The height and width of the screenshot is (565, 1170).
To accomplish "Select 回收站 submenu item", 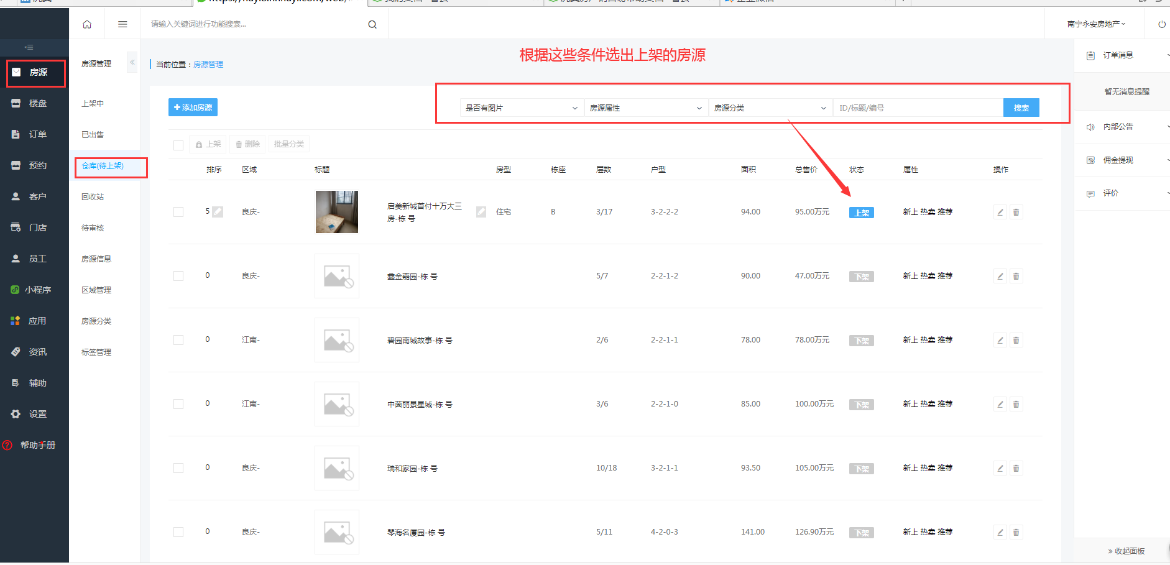I will (x=93, y=197).
